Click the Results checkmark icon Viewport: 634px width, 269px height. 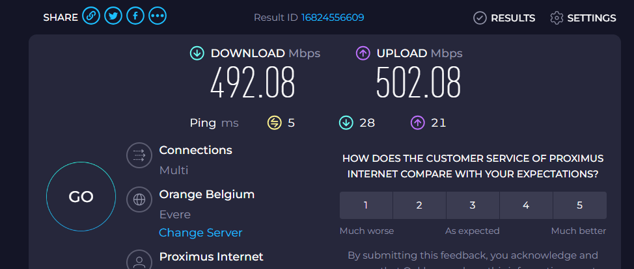[x=480, y=18]
